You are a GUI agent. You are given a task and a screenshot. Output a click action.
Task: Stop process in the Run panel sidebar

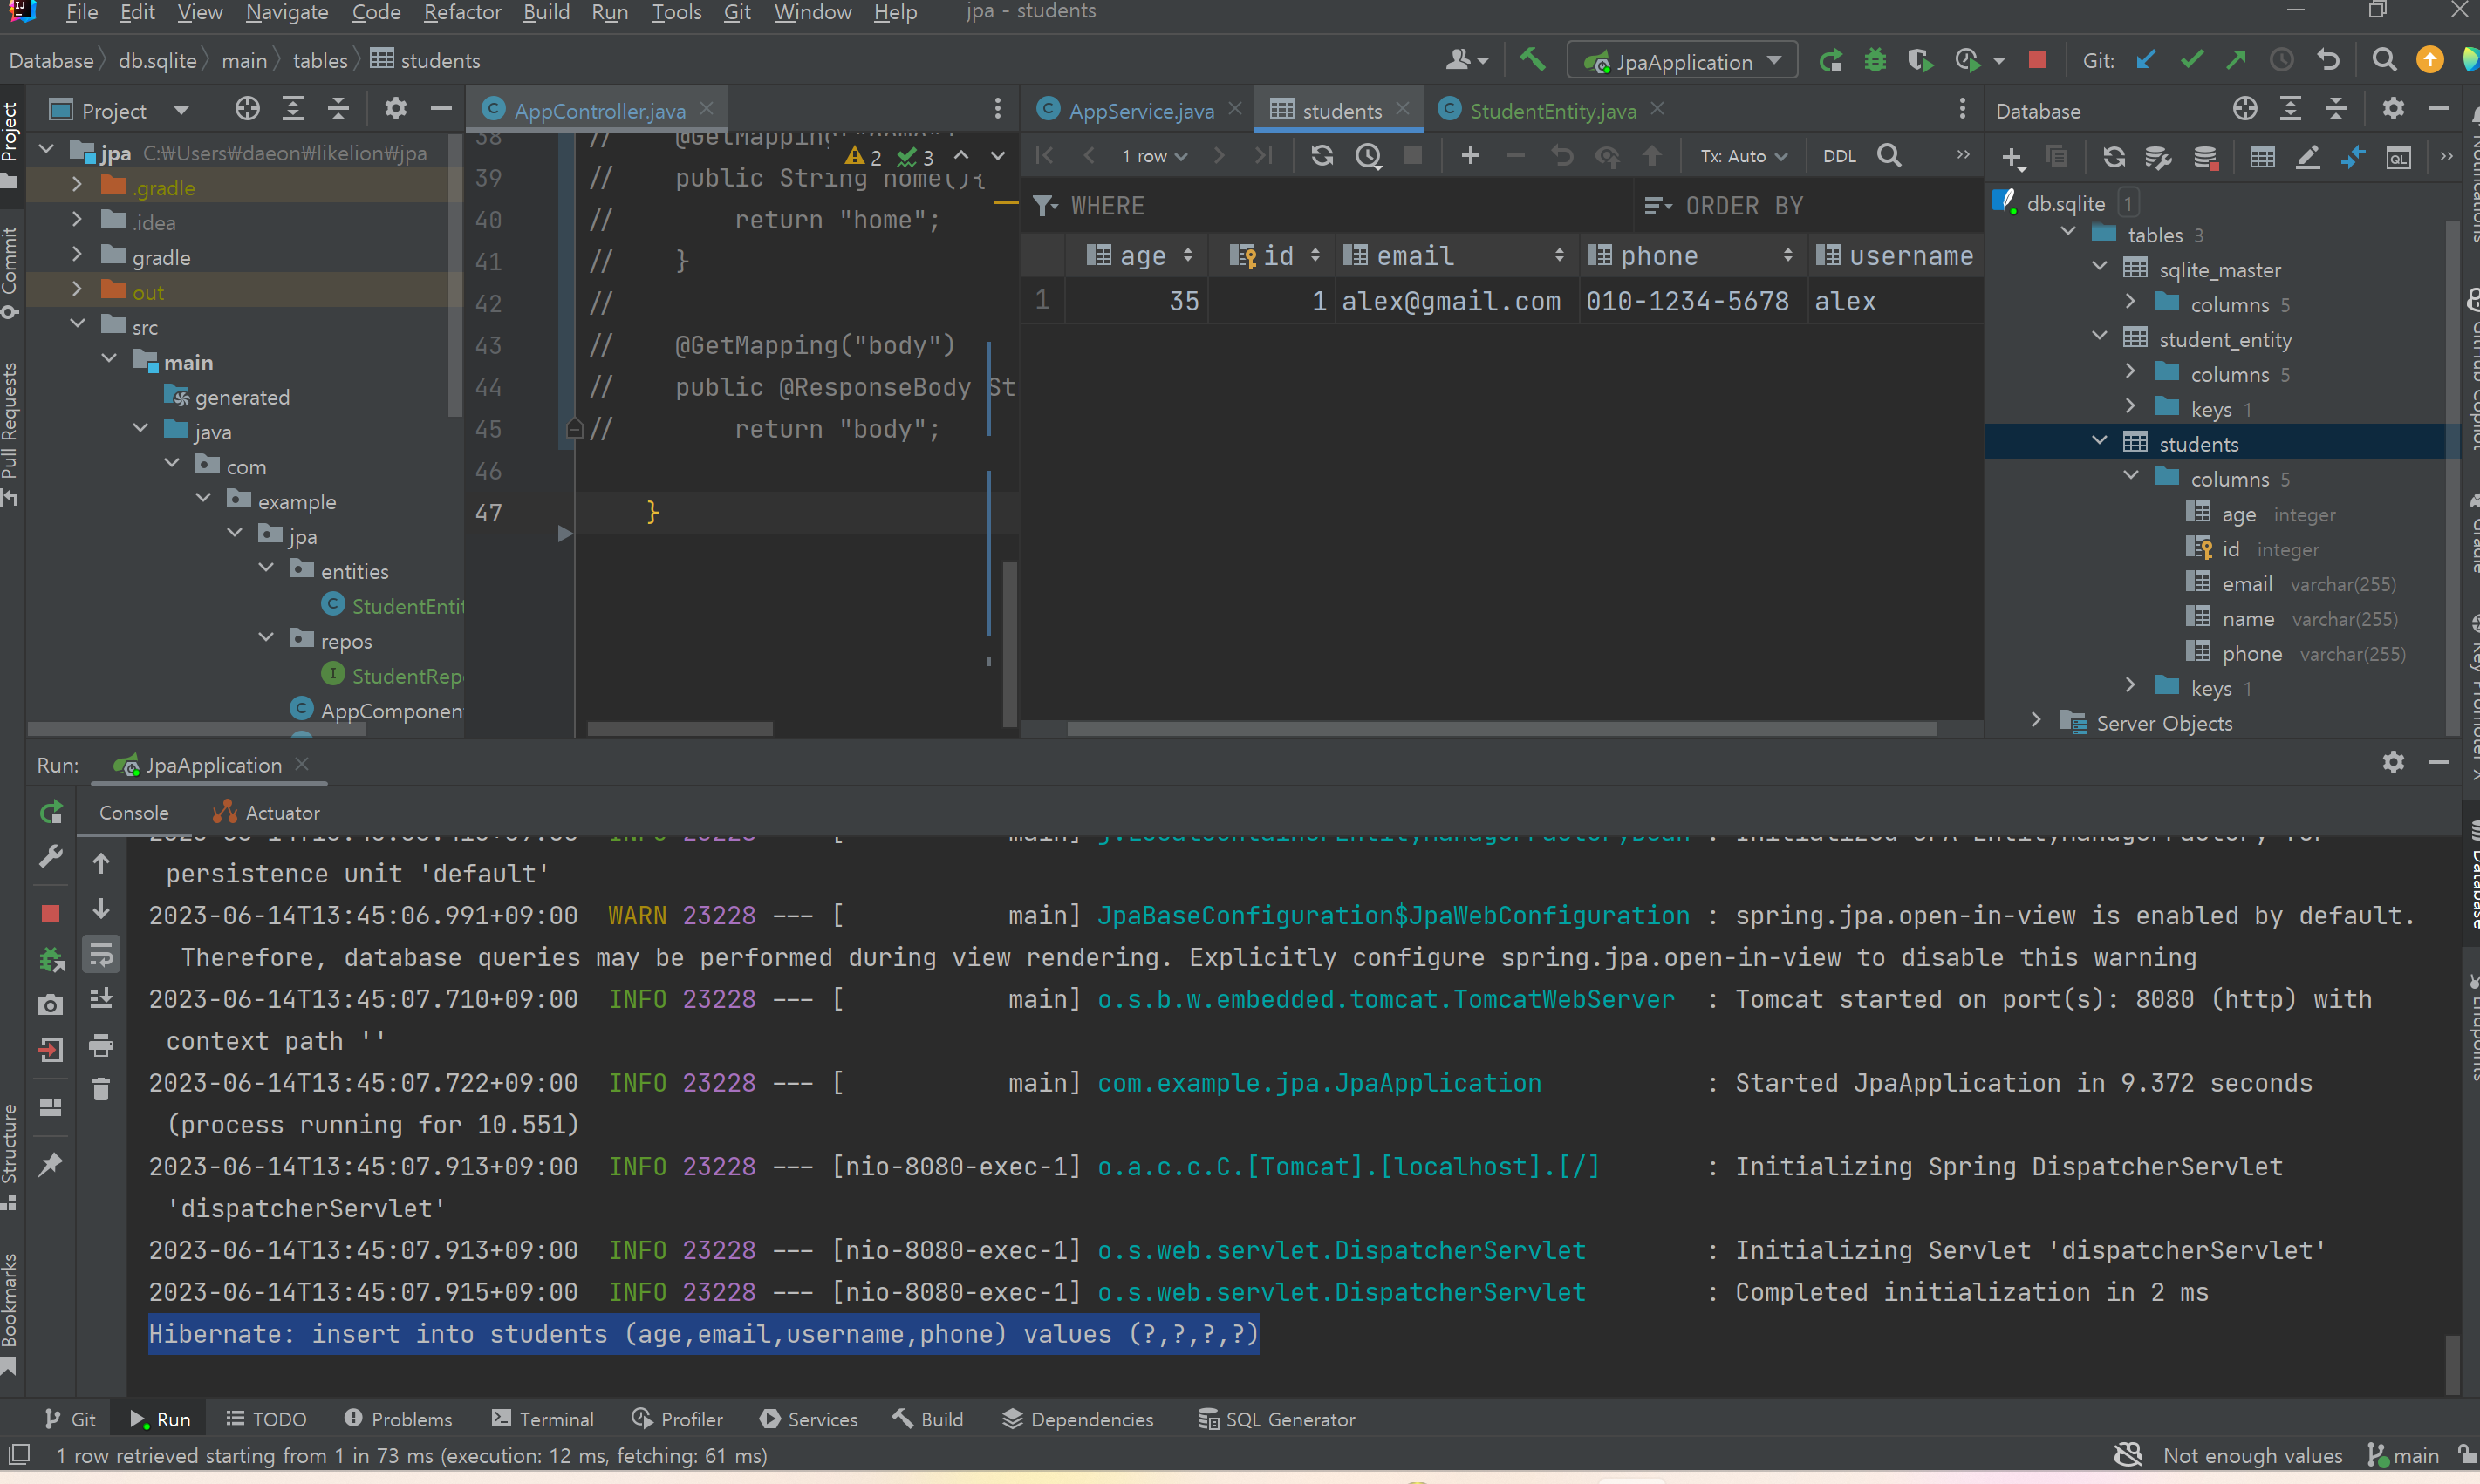click(51, 913)
